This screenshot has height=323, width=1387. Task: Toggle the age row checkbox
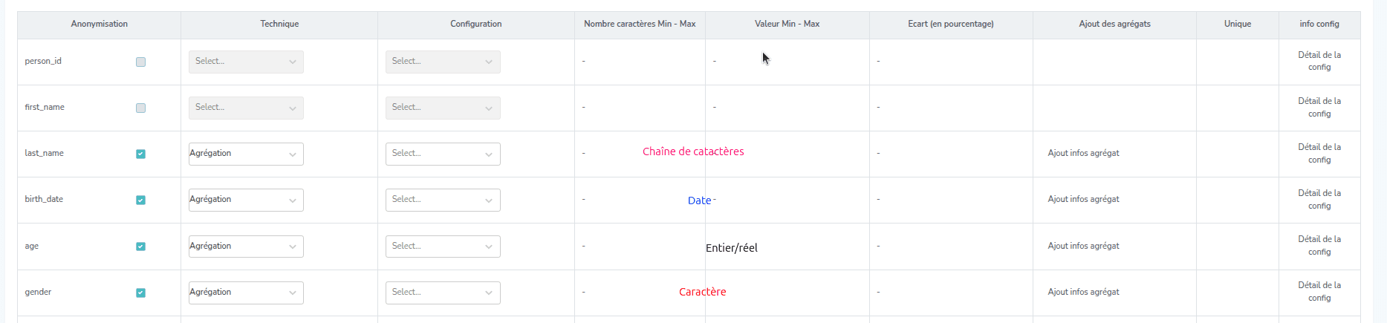(x=140, y=247)
